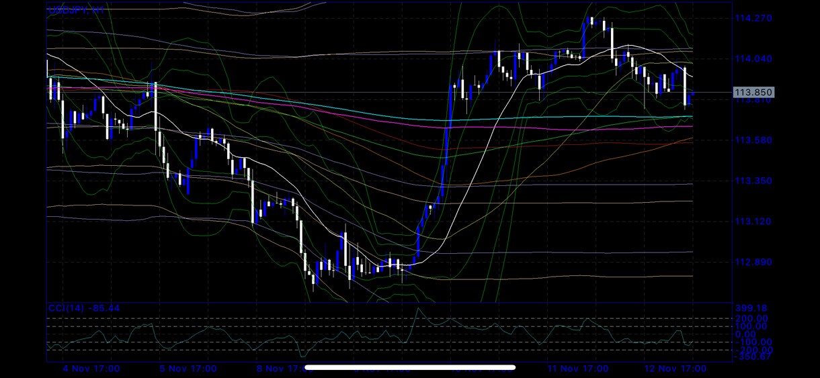
Task: Tap the white home indicator bar
Action: [x=410, y=367]
